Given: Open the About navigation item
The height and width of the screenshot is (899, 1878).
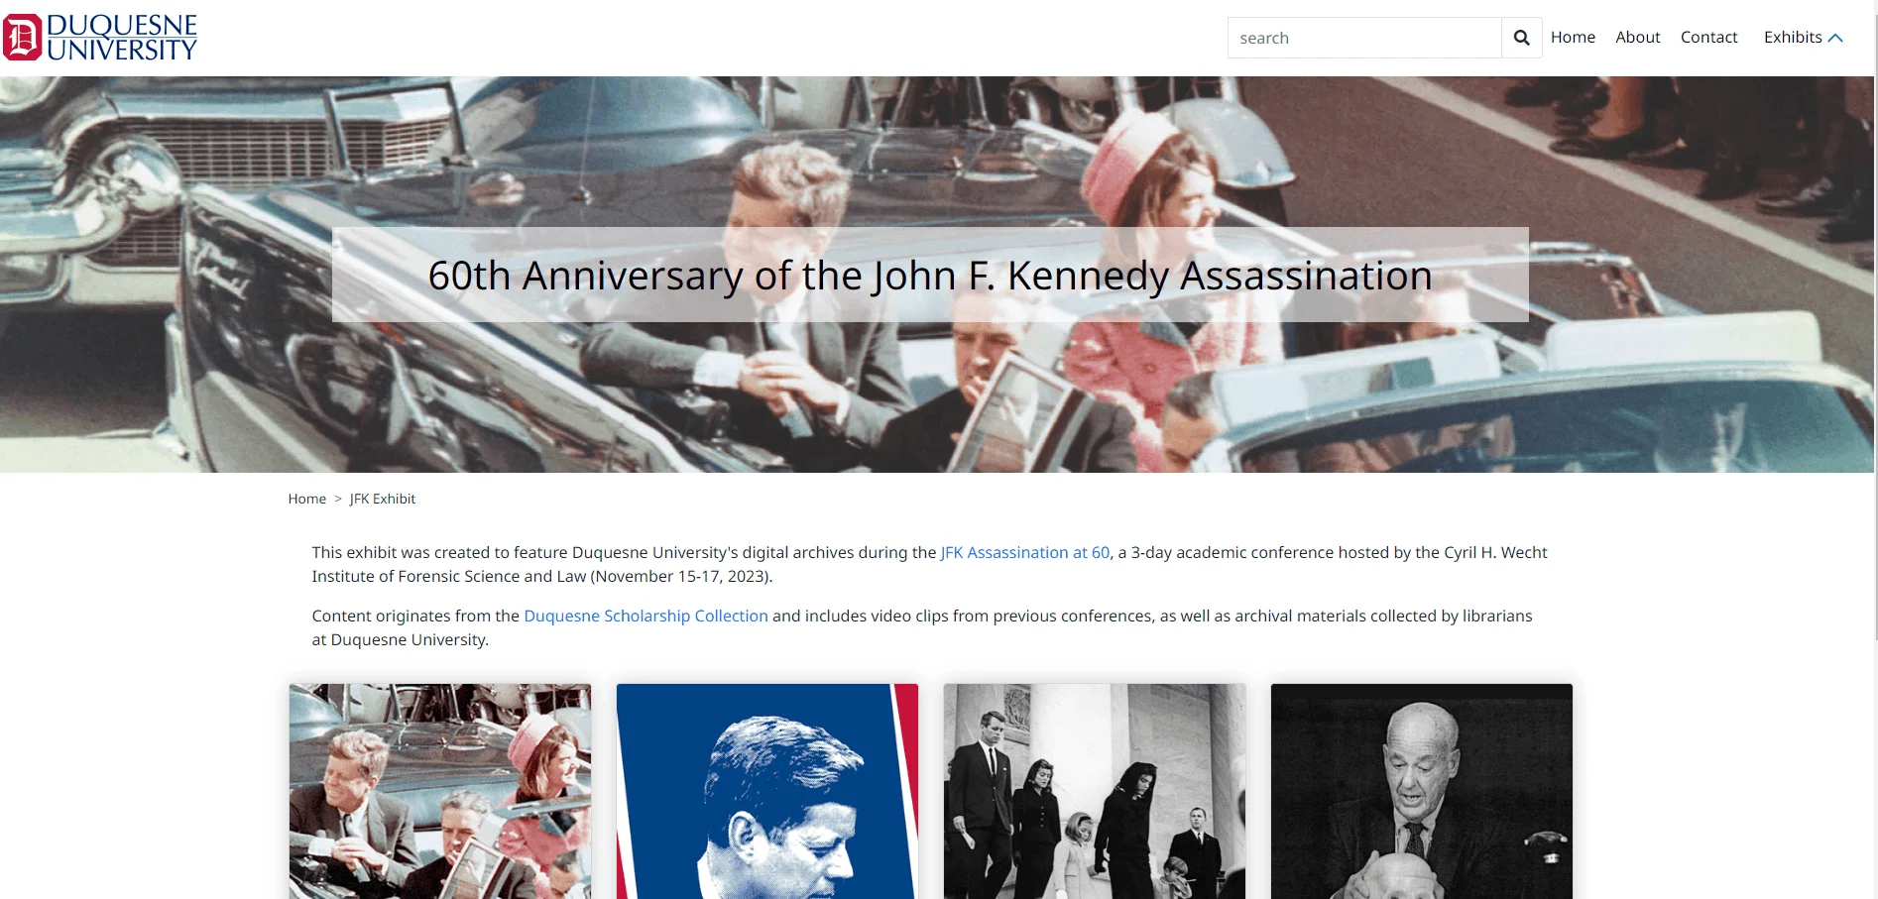Looking at the screenshot, I should tap(1637, 38).
